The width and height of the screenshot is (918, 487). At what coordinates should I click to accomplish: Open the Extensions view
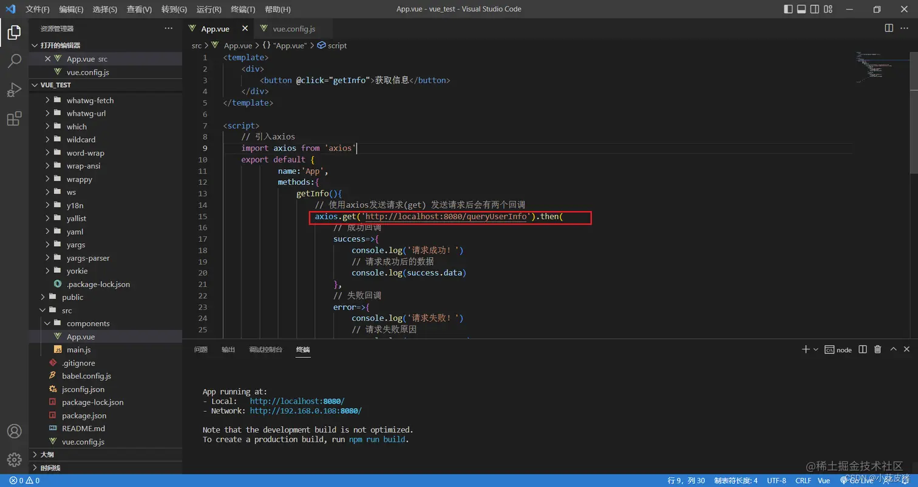tap(14, 119)
